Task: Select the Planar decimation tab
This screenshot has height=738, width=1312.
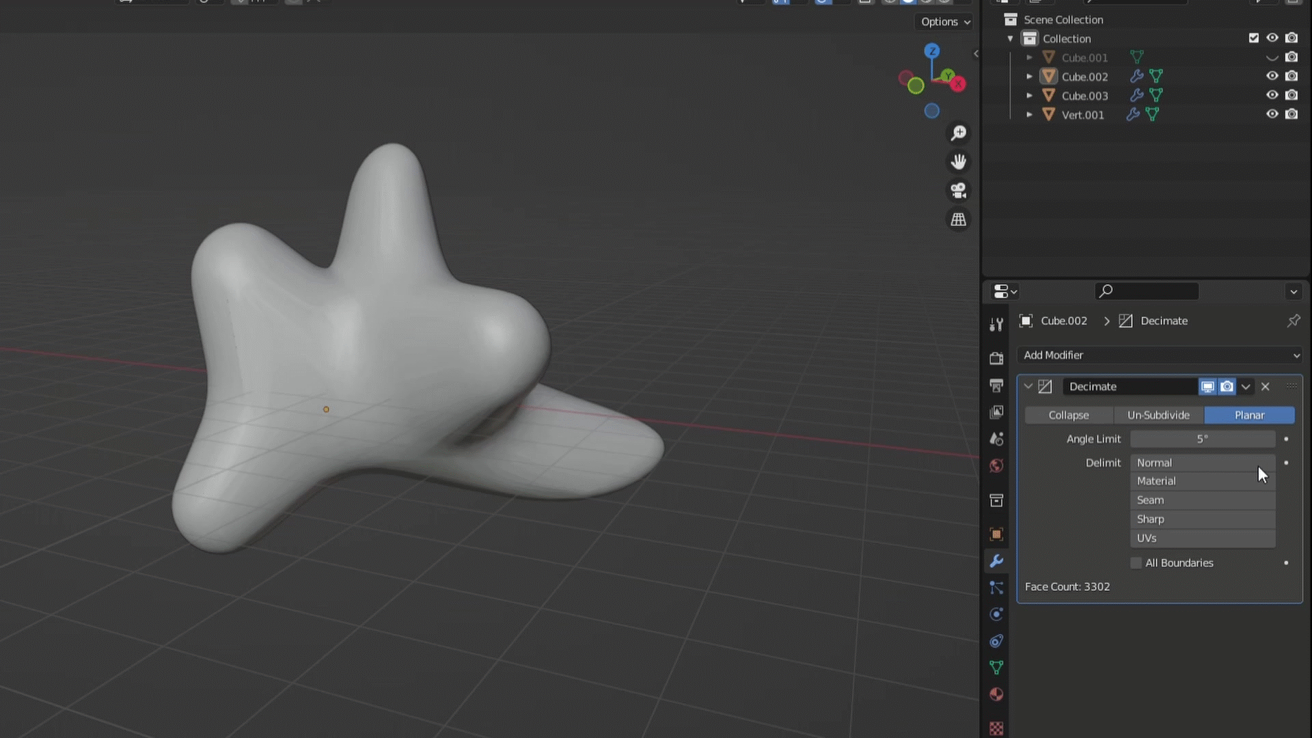Action: tap(1250, 415)
